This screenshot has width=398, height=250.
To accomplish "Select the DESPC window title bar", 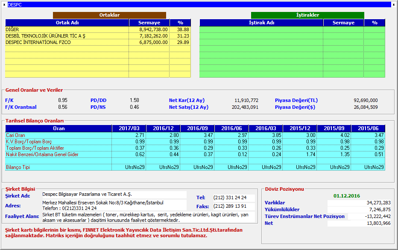I will pyautogui.click(x=199, y=5).
